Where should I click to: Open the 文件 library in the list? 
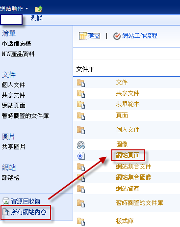click(122, 83)
